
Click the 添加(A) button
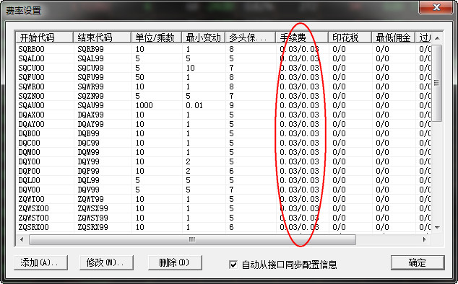[x=40, y=262]
